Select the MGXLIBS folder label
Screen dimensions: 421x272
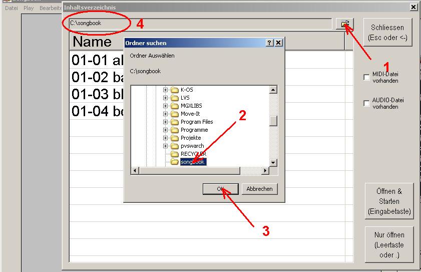pos(191,106)
